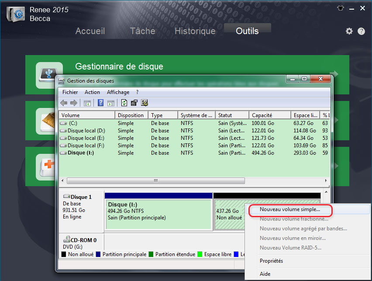Click the skin shirt icon in title bar
The height and width of the screenshot is (281, 372).
[x=341, y=8]
